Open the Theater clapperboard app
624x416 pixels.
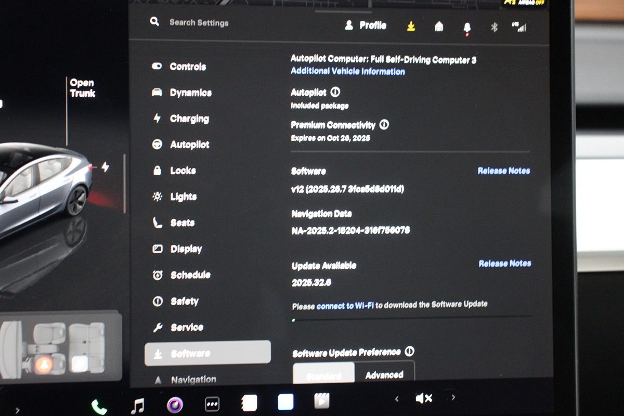click(x=322, y=401)
